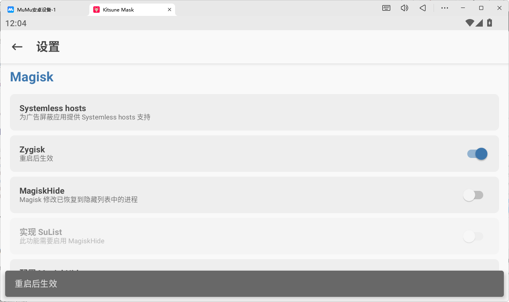This screenshot has height=302, width=509.
Task: Go back using the settings arrow
Action: pyautogui.click(x=17, y=47)
